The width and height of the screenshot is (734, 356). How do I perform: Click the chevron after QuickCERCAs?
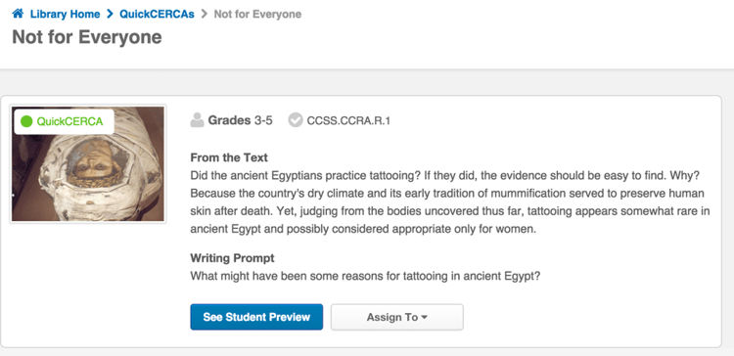coord(204,14)
